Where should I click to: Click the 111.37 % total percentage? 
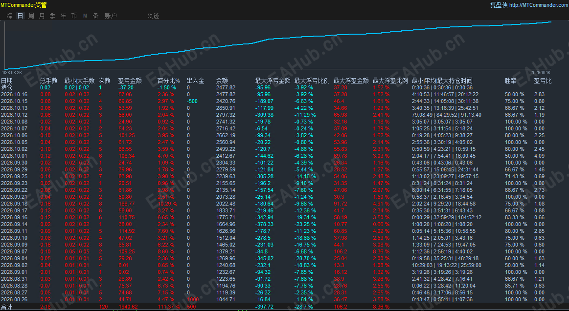pos(169,307)
